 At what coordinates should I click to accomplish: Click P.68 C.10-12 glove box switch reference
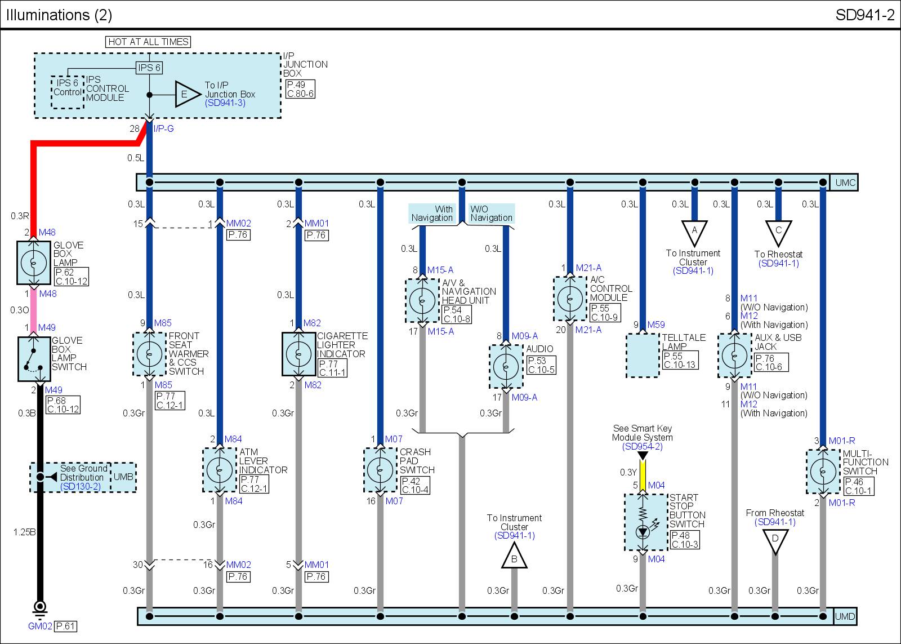(63, 405)
